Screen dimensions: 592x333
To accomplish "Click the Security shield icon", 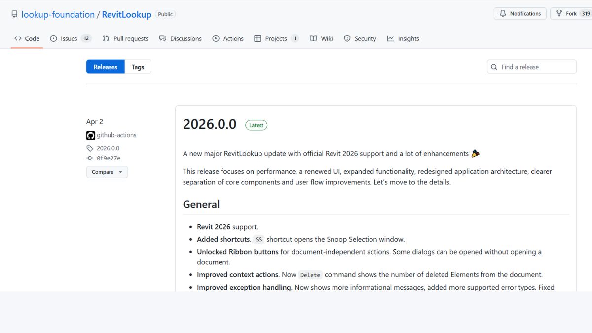I will click(347, 38).
